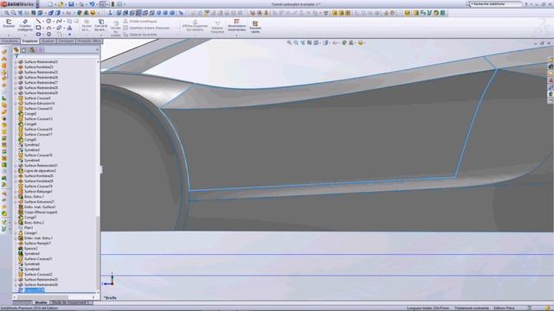
Task: Select the Circle sketch tool
Action: coord(48,21)
